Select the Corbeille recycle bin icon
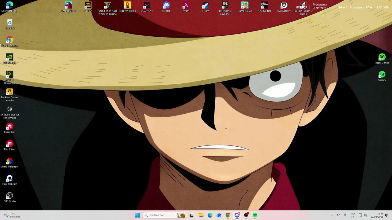 click(x=9, y=24)
